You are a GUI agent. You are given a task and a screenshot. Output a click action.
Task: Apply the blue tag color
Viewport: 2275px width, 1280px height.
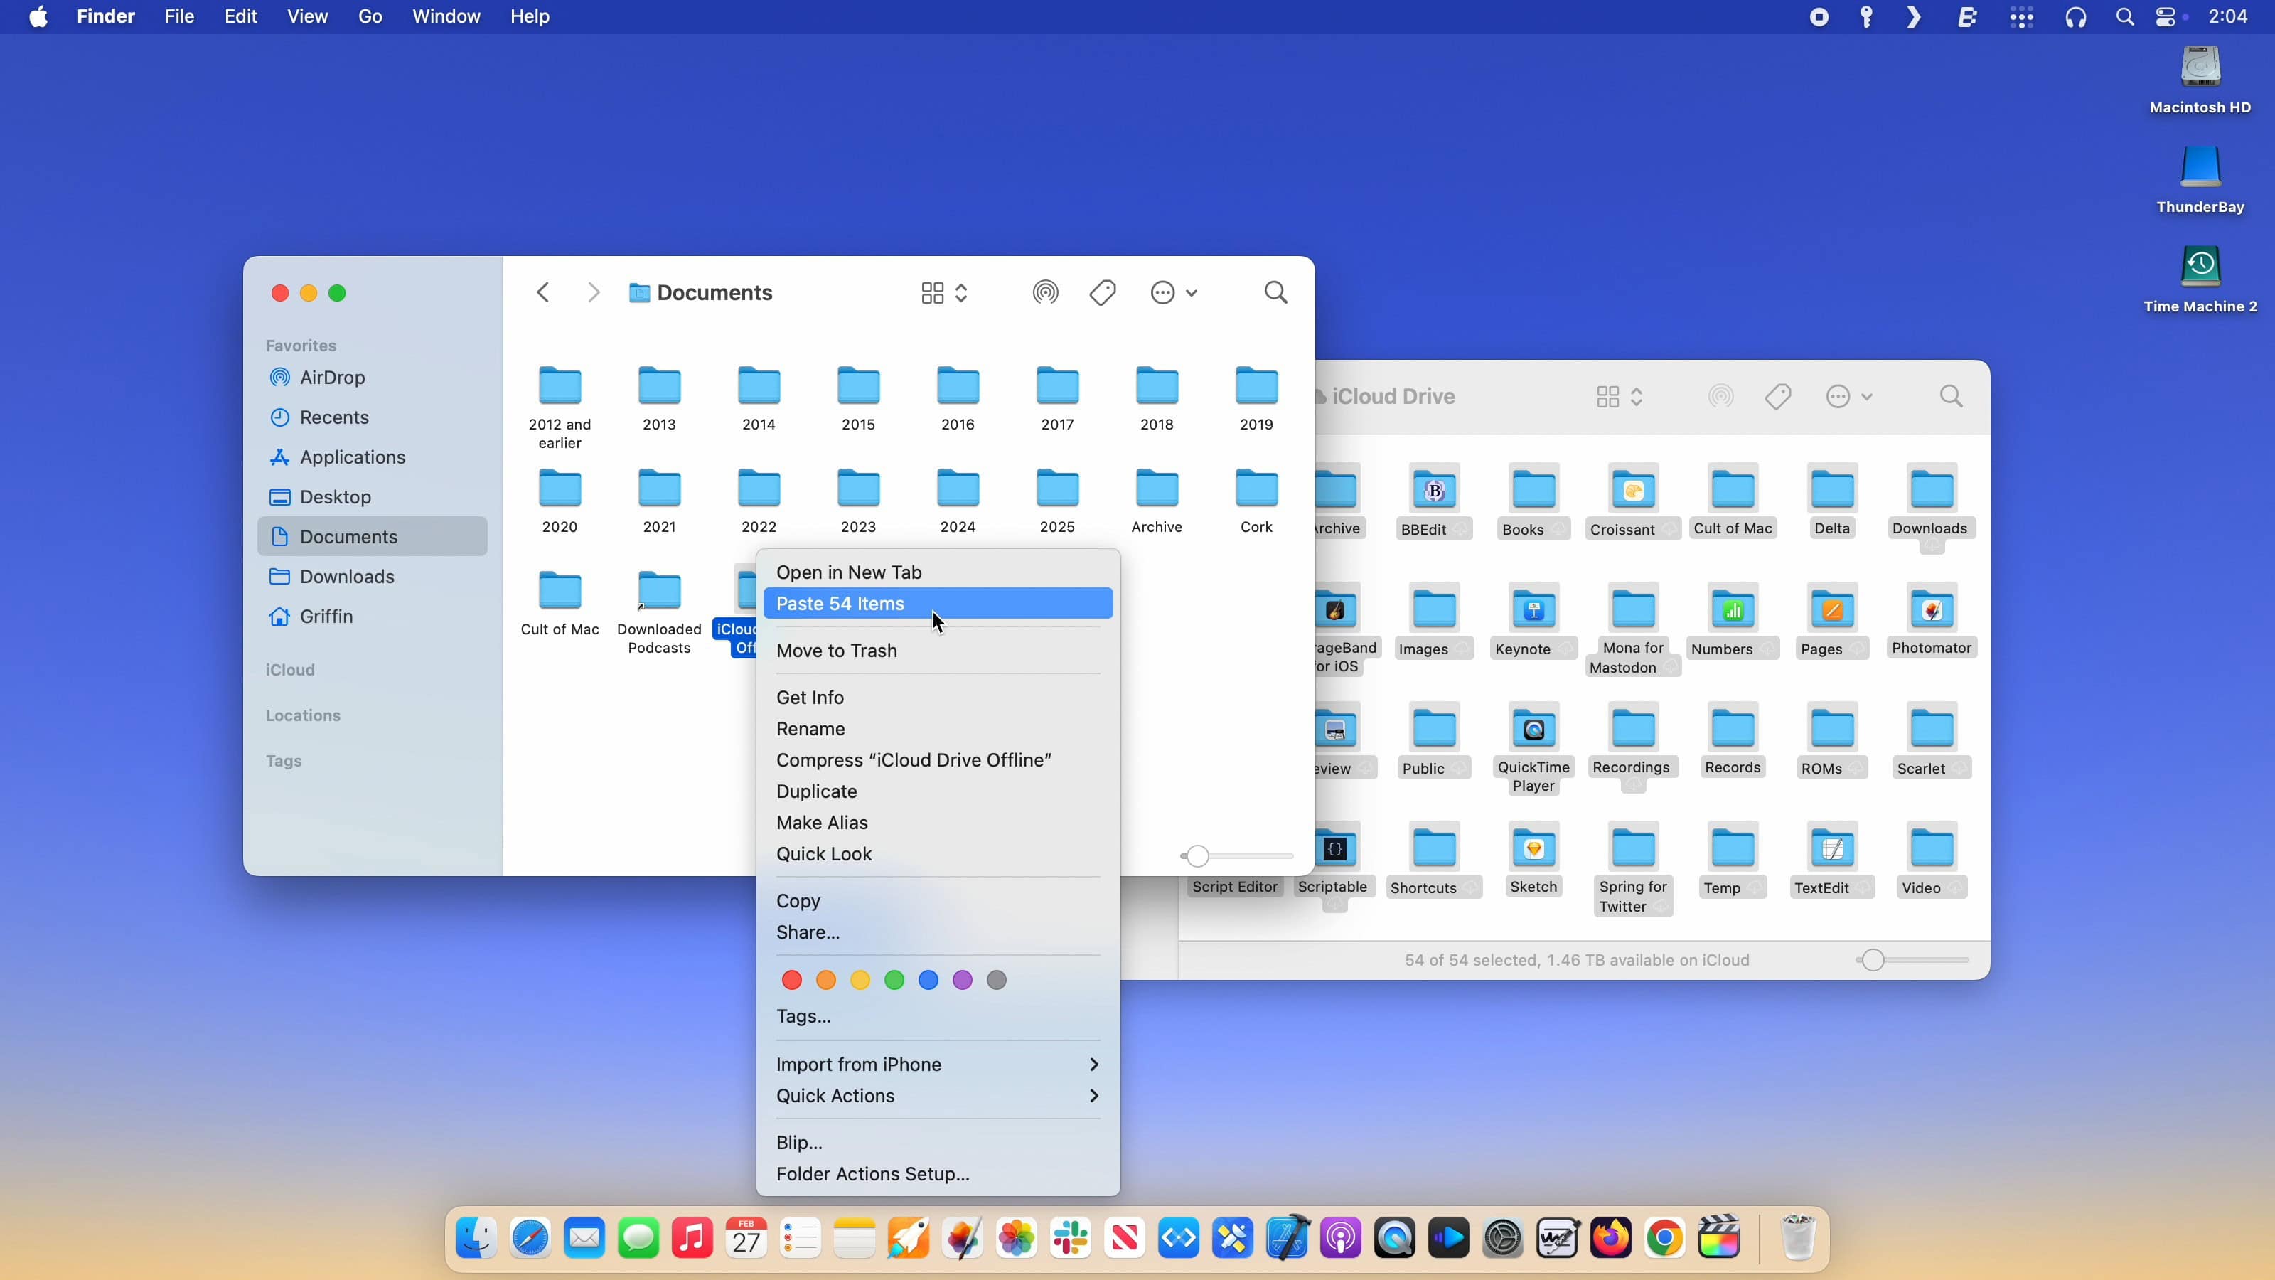pyautogui.click(x=928, y=980)
